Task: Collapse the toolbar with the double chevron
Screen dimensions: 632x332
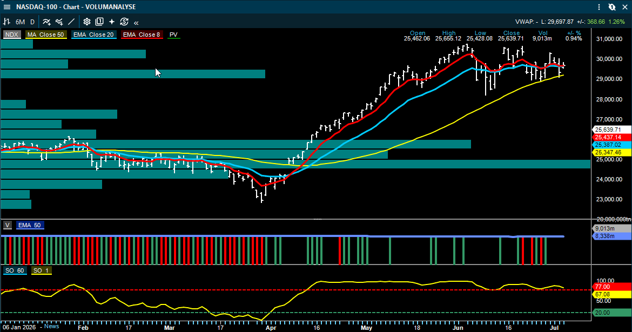Action: tap(136, 23)
